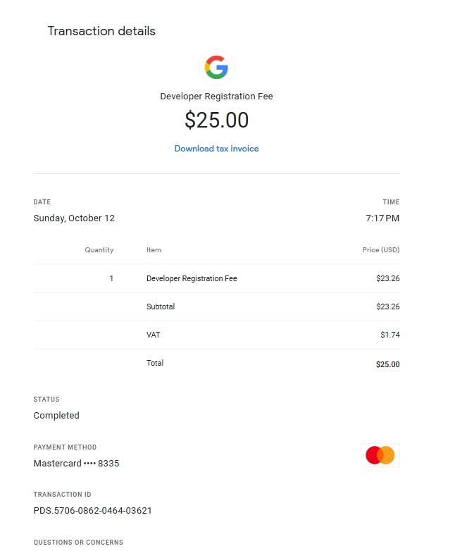The image size is (455, 551).
Task: Click the Completed status text
Action: coord(56,416)
